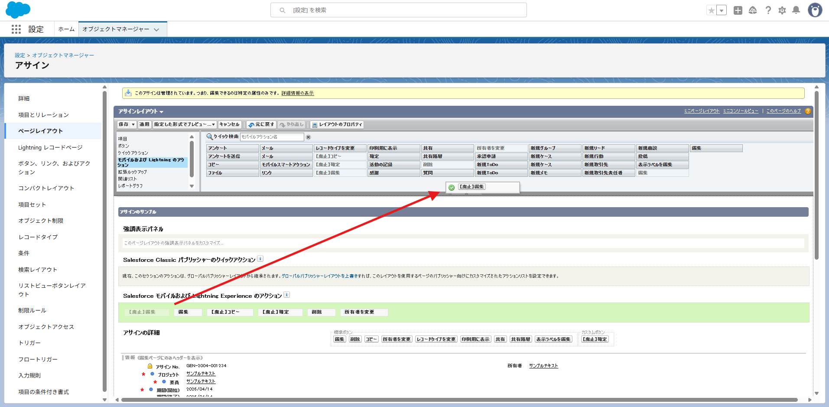Click the グローバルパブリッシャーレイアウトを上書き link

click(x=319, y=276)
